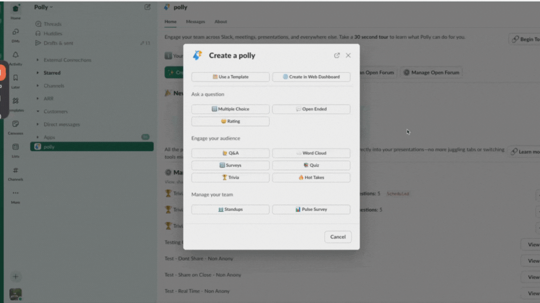
Task: Choose Multiple Choice question type
Action: pyautogui.click(x=231, y=109)
